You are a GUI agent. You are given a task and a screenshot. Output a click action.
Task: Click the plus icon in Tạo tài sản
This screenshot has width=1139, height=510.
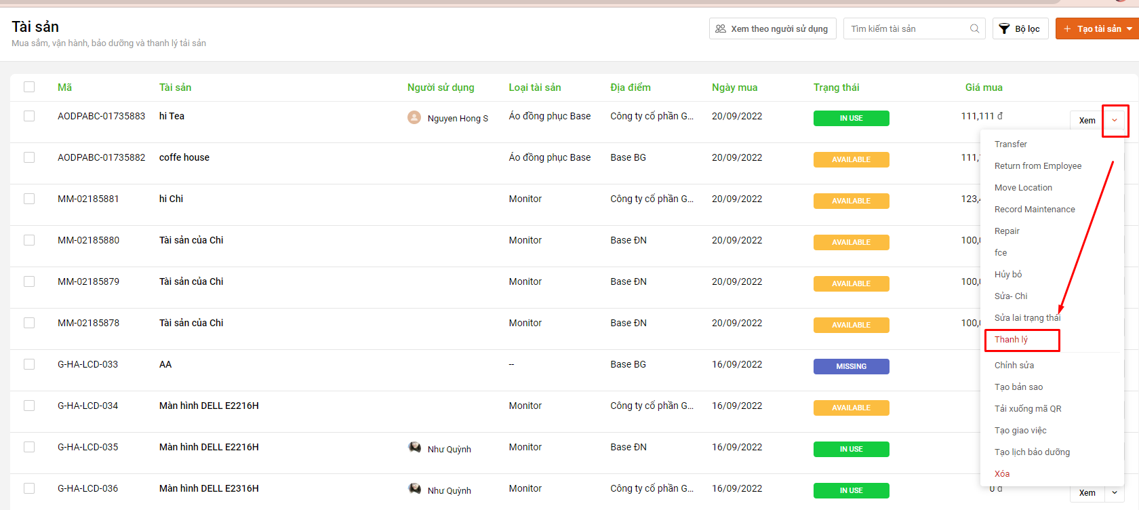point(1067,28)
